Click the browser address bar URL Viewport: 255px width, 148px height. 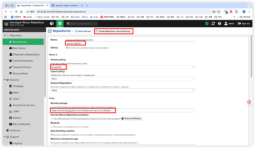(61, 12)
